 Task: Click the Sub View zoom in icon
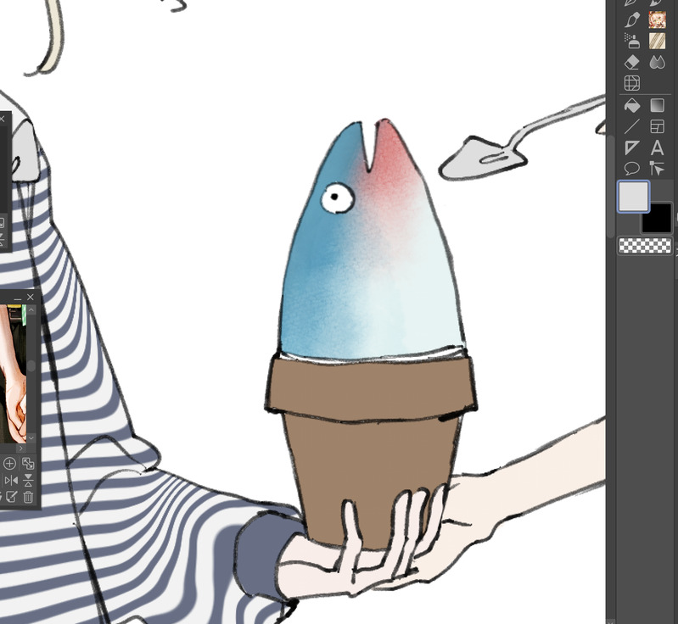click(x=9, y=464)
